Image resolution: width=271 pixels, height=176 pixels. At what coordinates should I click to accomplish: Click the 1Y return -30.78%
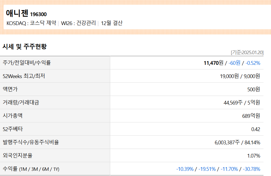pyautogui.click(x=251, y=169)
